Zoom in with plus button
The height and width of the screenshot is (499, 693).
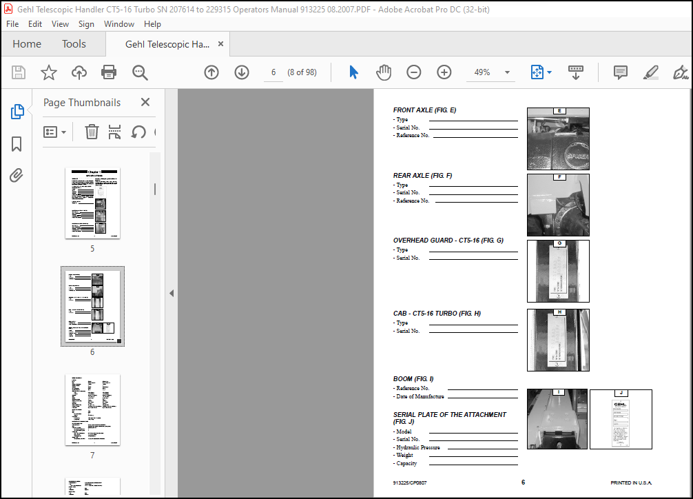(x=444, y=72)
